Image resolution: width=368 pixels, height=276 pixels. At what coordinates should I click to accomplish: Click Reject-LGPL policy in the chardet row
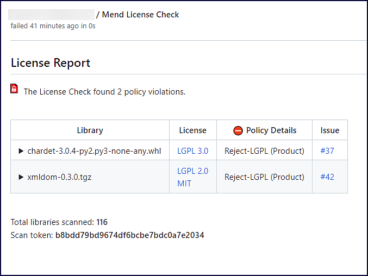(x=264, y=151)
